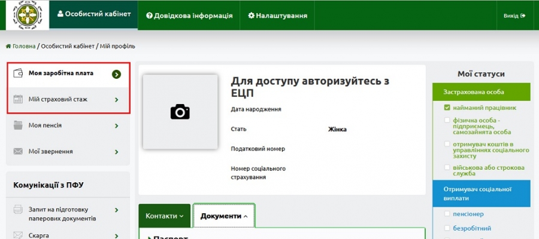539x239 pixels.
Task: Click the найманий працівник label
Action: 485,108
